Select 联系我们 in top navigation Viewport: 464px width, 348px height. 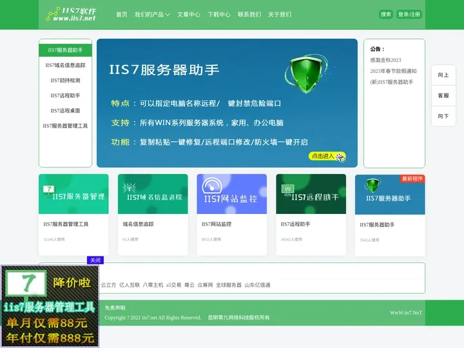click(x=249, y=14)
